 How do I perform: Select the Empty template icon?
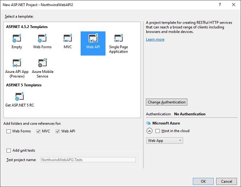17,38
